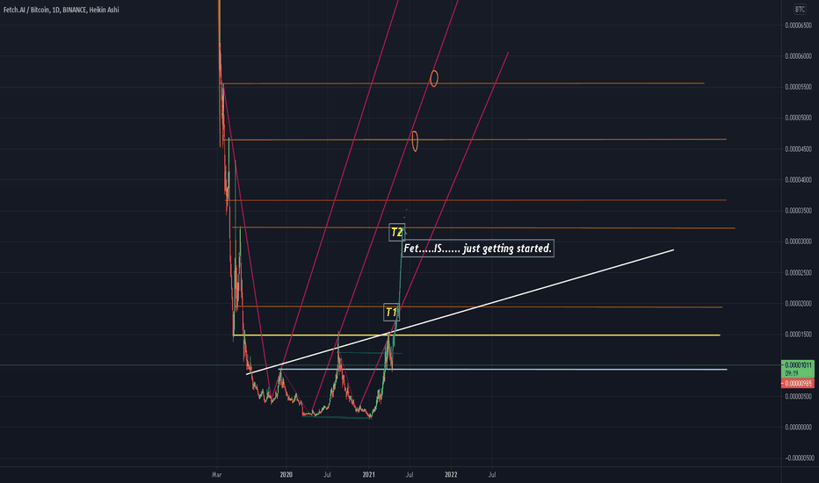The image size is (819, 483).
Task: Click the BTC currency label at top right
Action: (x=800, y=10)
